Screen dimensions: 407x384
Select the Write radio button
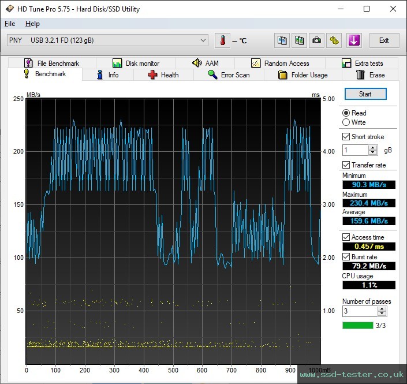click(346, 122)
